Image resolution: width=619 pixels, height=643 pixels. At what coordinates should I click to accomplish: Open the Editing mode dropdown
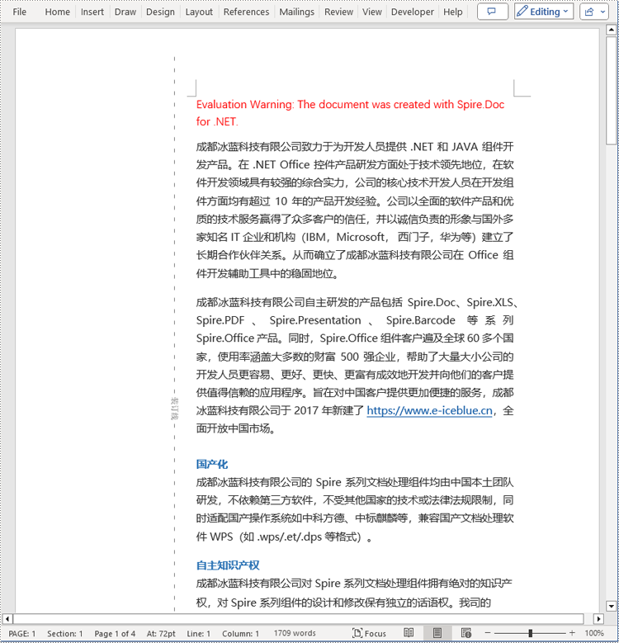click(x=544, y=12)
